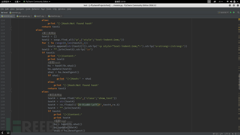
Task: Start debugging with the green bug icon
Action: point(234,13)
